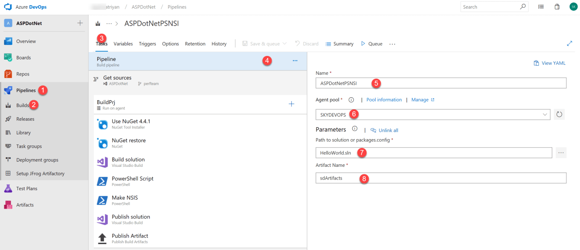
Task: Open the marketplace shopping bag icon
Action: click(x=557, y=7)
